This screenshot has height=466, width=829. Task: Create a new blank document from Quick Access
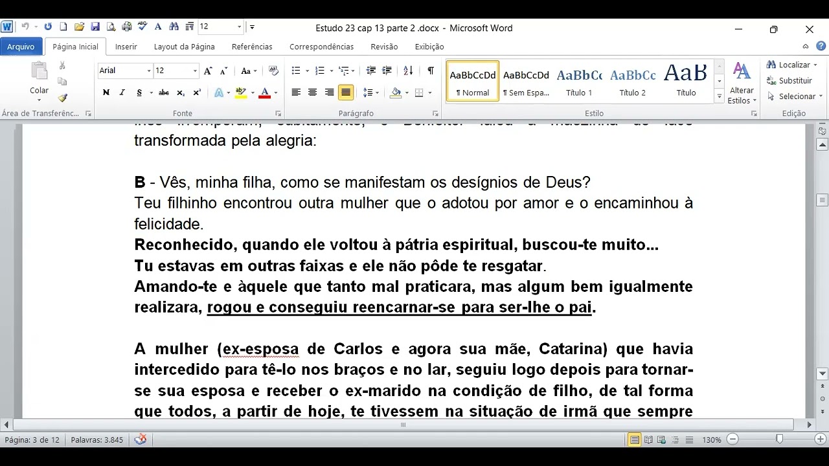[x=63, y=27]
